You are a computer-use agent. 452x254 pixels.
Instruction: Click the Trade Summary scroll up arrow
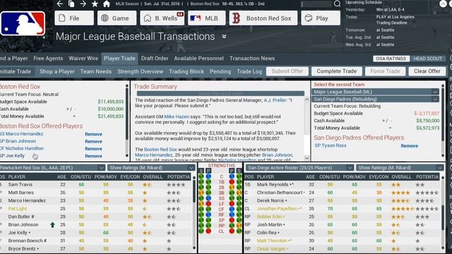pos(307,99)
